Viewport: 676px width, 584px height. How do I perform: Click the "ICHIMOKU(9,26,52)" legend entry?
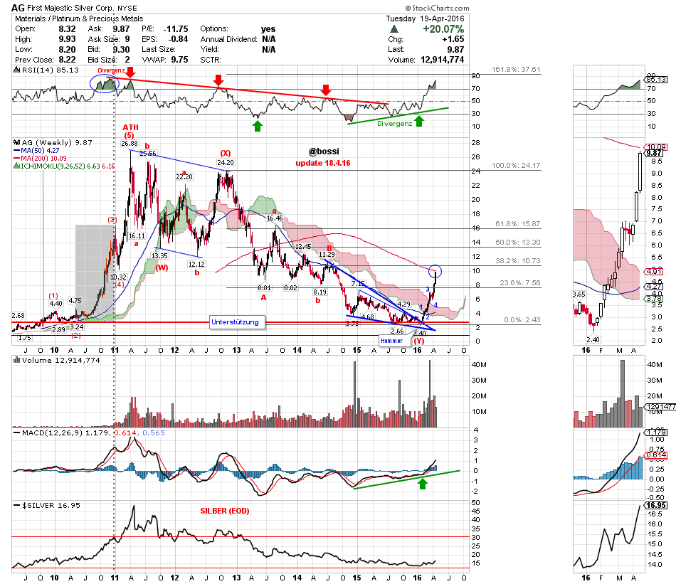pyautogui.click(x=64, y=166)
